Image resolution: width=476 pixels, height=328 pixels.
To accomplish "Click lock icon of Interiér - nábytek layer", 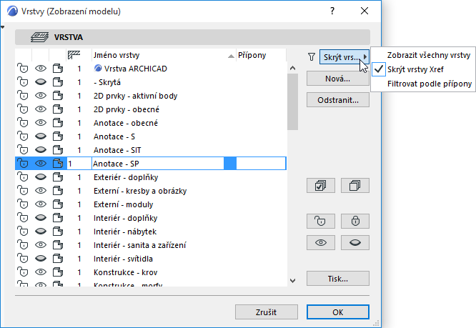I will (23, 232).
